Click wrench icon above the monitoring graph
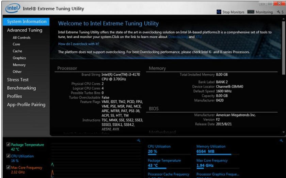Screen dimensions: 286x178 (x=139, y=140)
